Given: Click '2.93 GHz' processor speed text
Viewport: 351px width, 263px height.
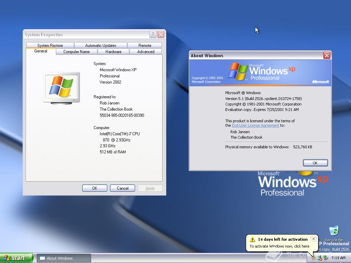Looking at the screenshot, I should coord(107,146).
